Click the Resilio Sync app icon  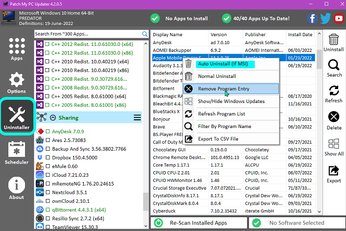40,218
